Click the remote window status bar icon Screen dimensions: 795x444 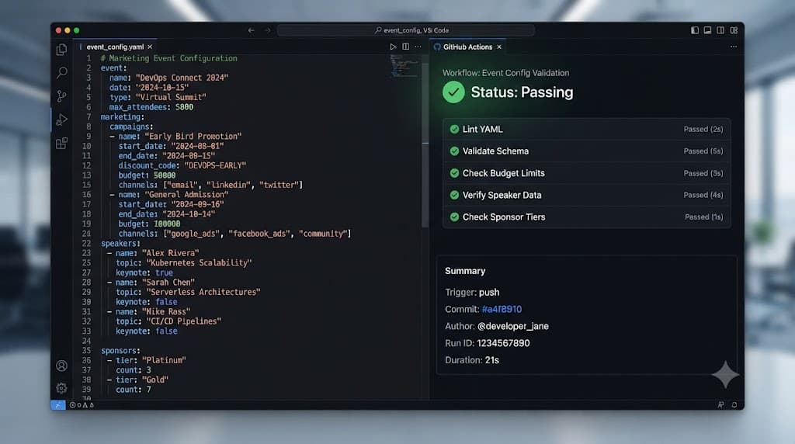[57, 405]
